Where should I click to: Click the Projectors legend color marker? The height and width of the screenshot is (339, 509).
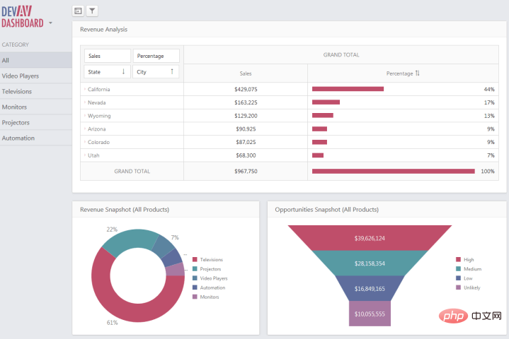pos(195,269)
